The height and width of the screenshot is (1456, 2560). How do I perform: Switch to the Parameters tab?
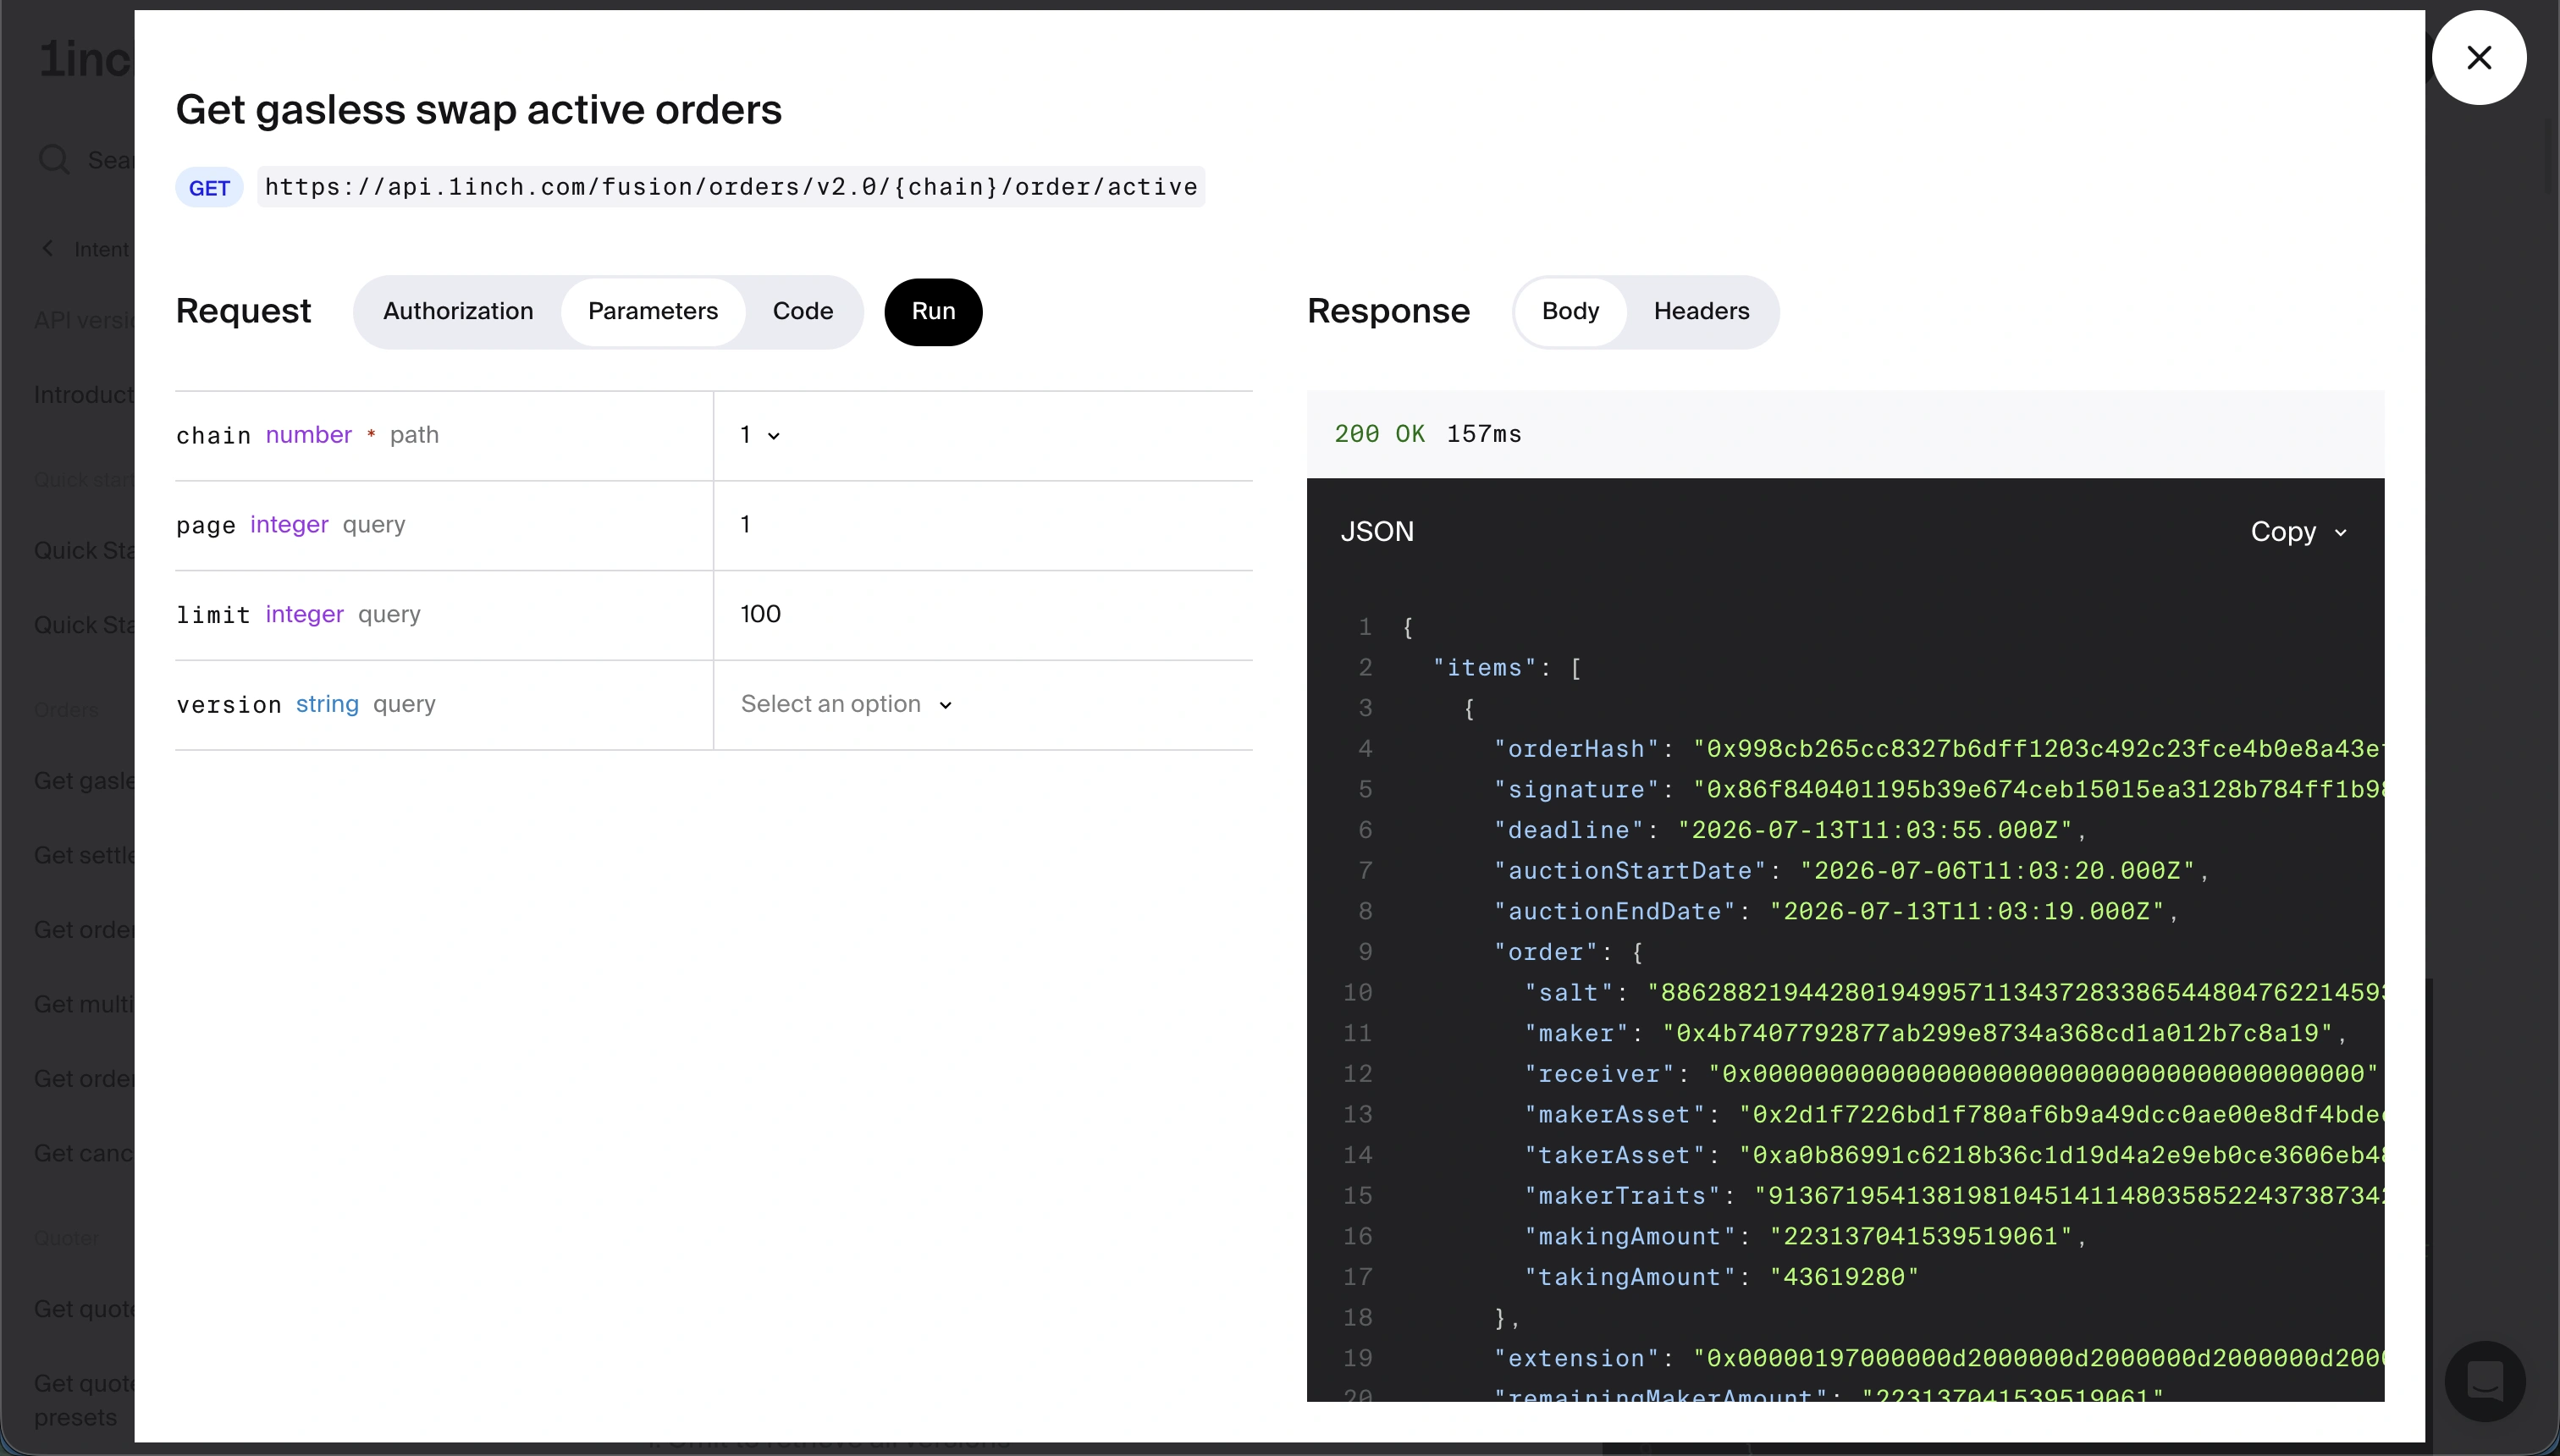point(653,311)
